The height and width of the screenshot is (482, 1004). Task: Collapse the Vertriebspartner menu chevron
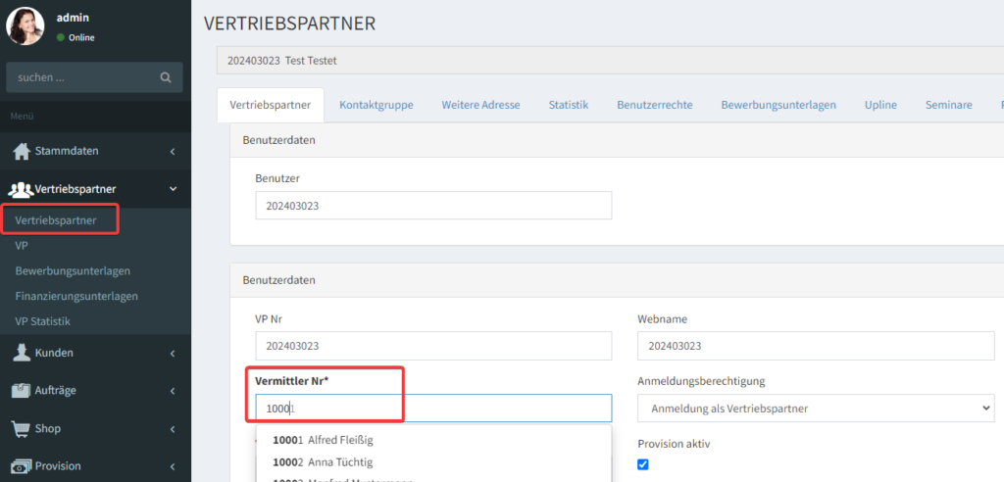click(173, 189)
